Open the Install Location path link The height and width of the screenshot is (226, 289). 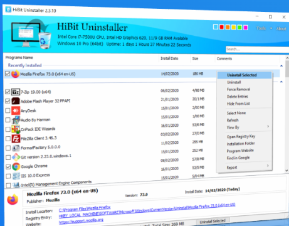[x=85, y=208]
